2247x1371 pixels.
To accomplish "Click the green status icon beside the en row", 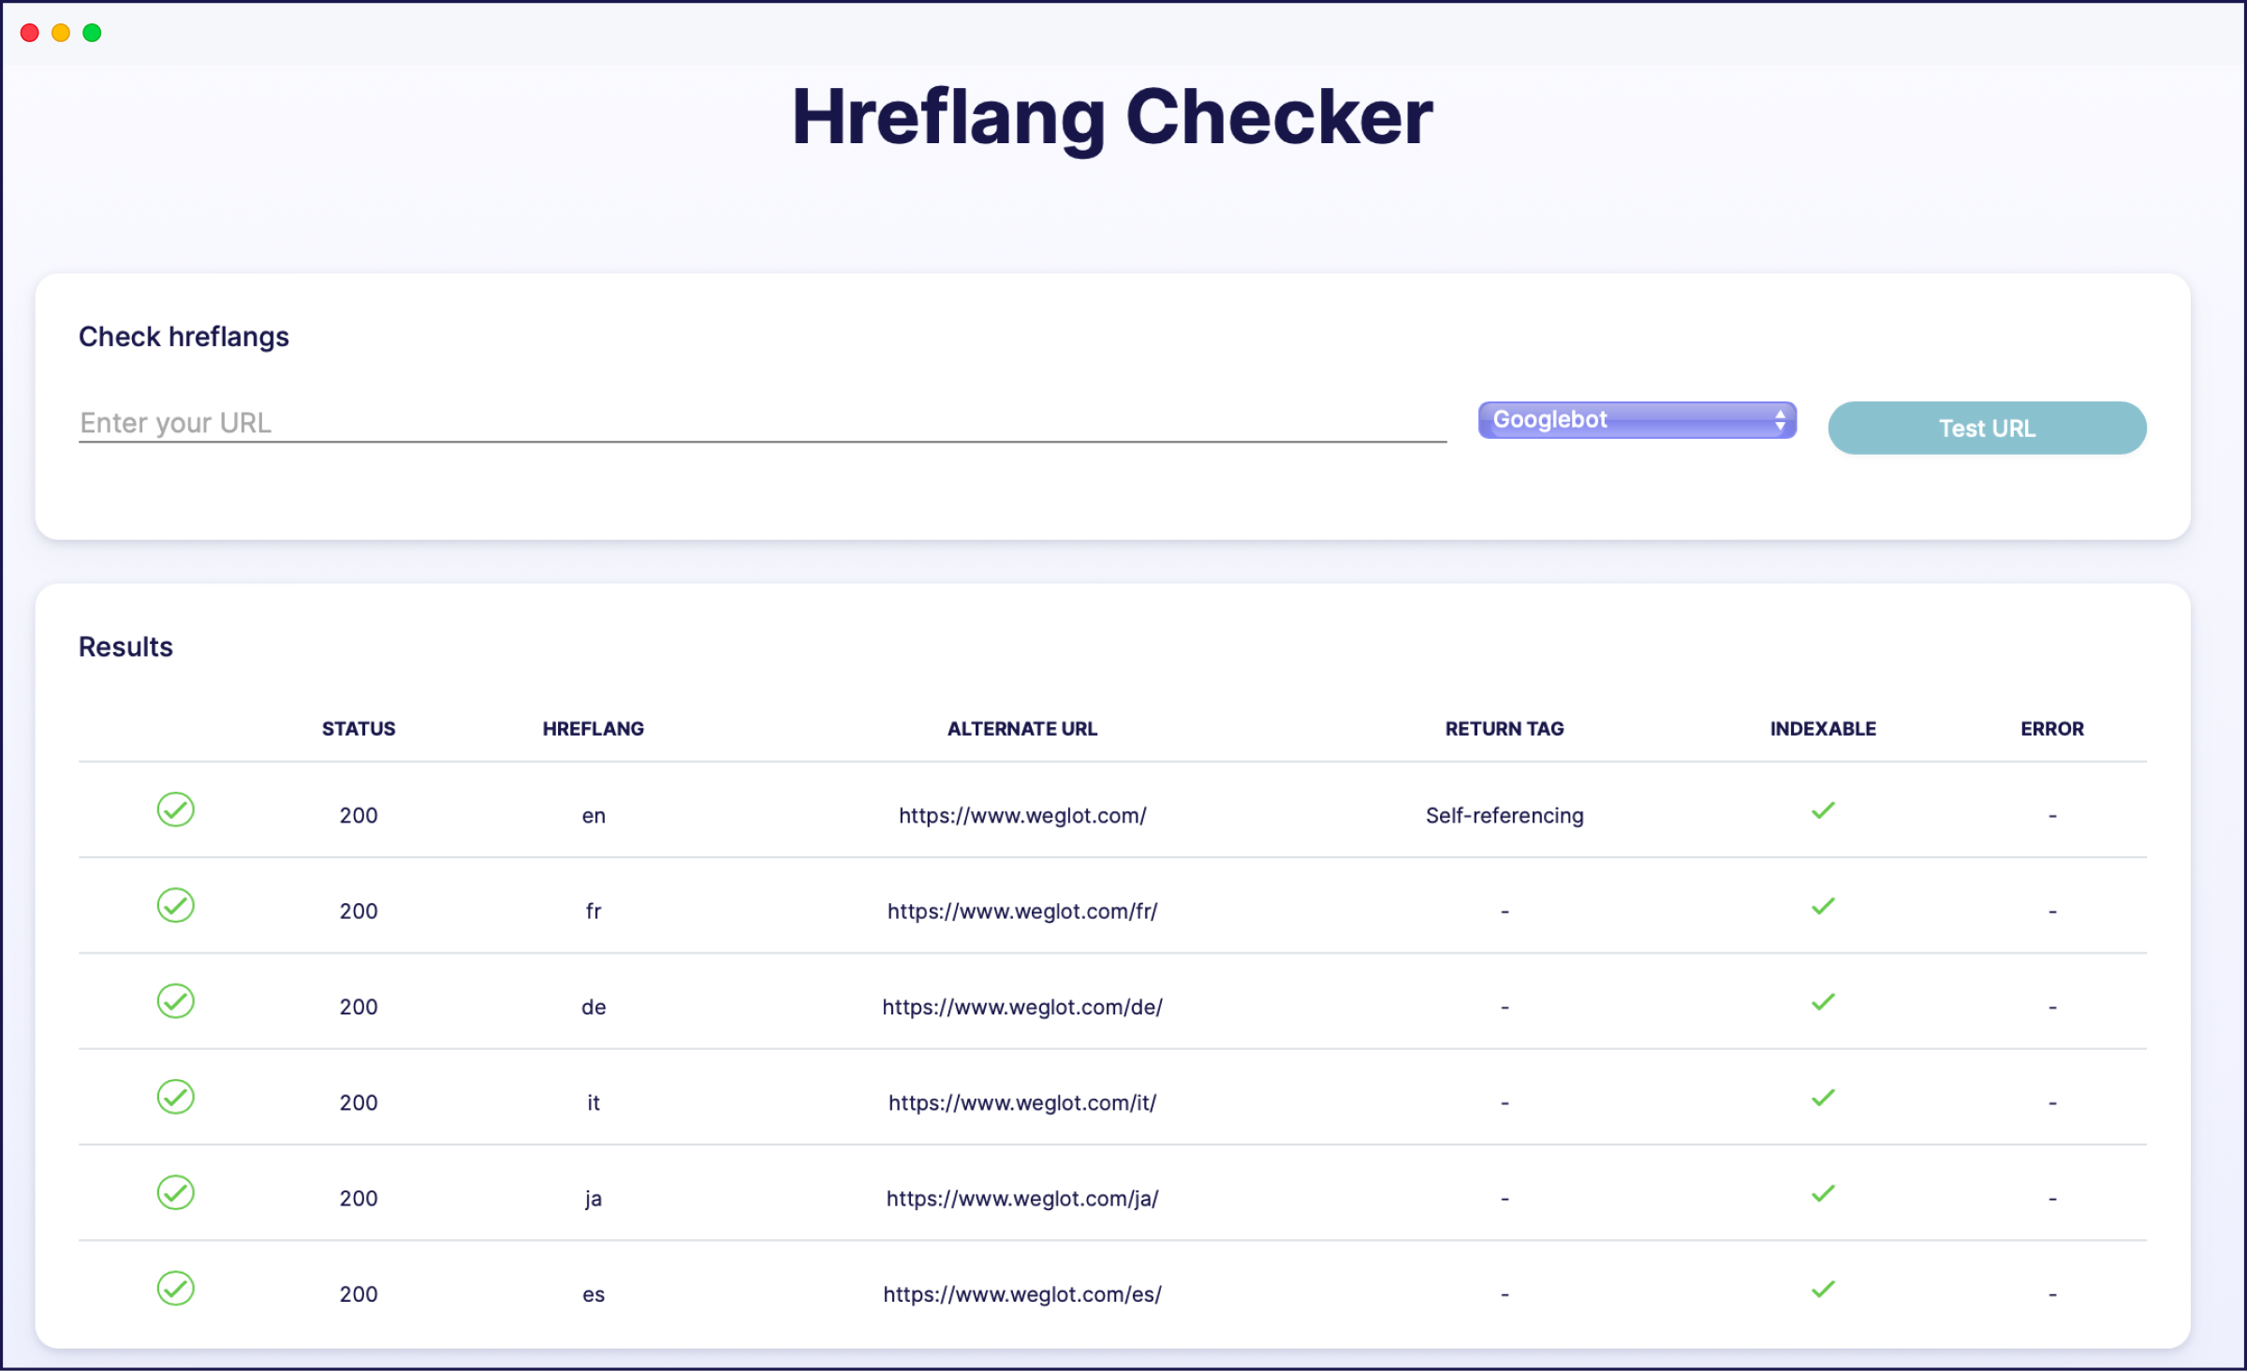I will [x=176, y=809].
